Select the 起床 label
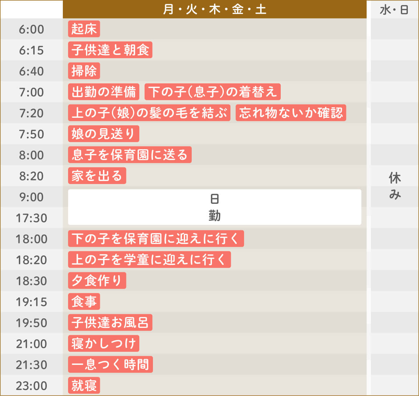419x396 pixels. click(x=84, y=29)
